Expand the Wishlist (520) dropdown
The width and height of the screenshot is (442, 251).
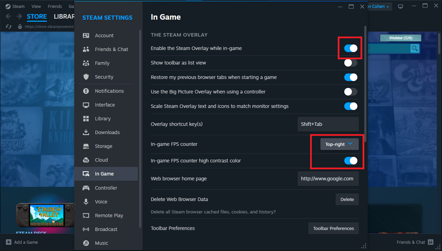point(400,38)
